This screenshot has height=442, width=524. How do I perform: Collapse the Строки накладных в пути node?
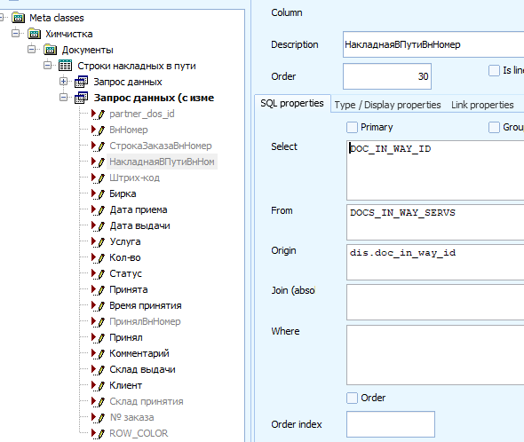tap(47, 65)
